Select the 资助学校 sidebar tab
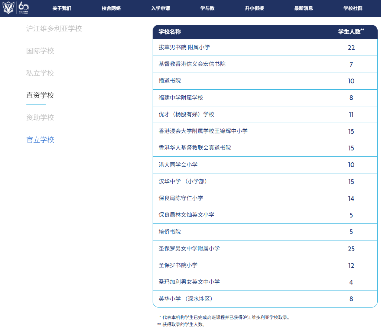This screenshot has height=332, width=381. point(40,117)
